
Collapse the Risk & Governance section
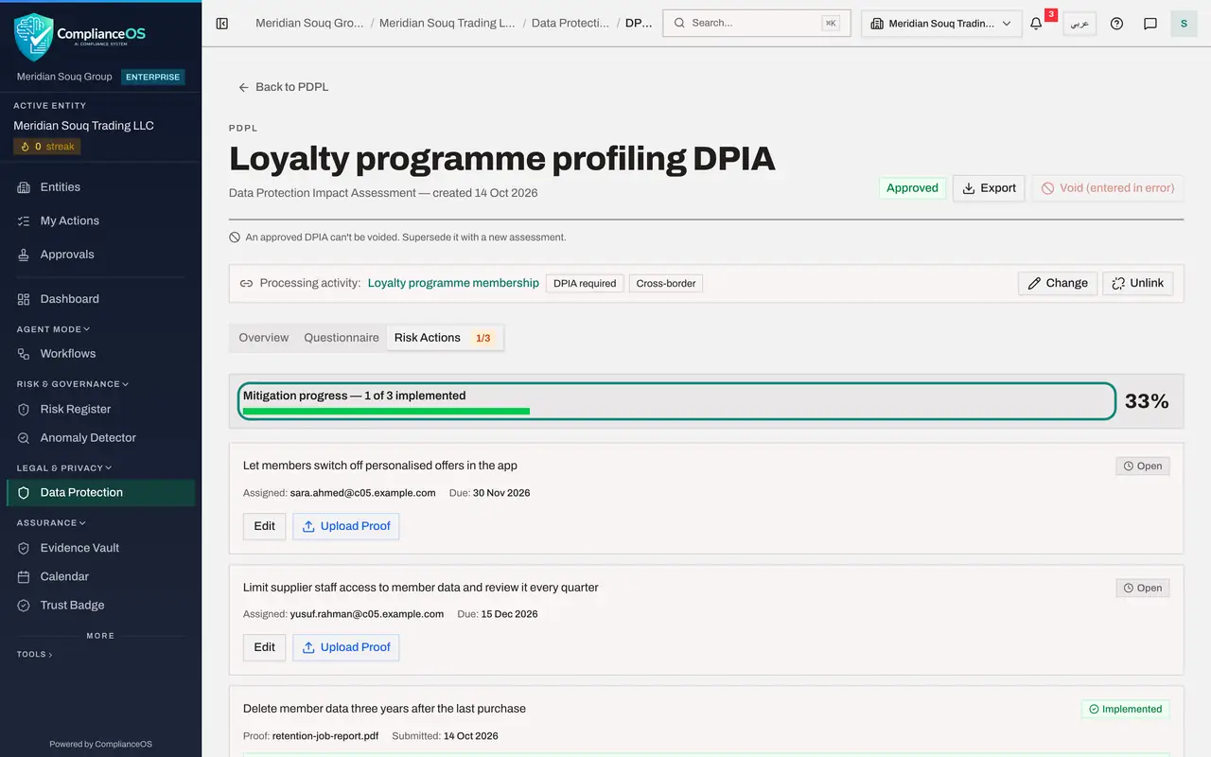click(72, 384)
